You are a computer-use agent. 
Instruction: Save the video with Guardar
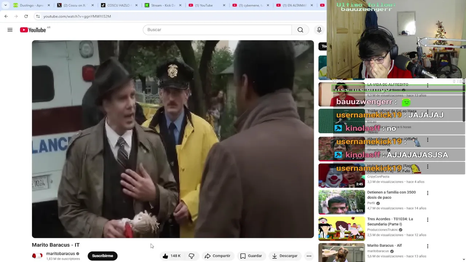[251, 256]
